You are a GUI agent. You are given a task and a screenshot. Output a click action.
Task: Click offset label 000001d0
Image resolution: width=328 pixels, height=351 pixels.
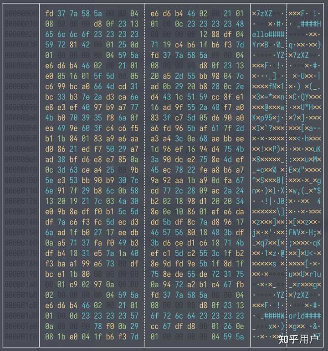coord(20,316)
